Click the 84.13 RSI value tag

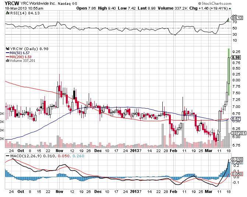pyautogui.click(x=236, y=18)
